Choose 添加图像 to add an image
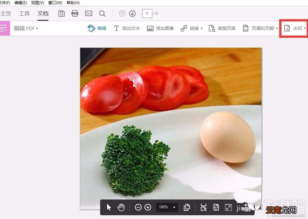Viewport: 308px width, 219px height. click(160, 28)
